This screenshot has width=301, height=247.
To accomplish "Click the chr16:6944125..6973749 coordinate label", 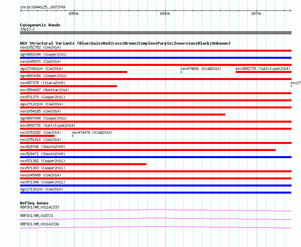I will 43,7.
